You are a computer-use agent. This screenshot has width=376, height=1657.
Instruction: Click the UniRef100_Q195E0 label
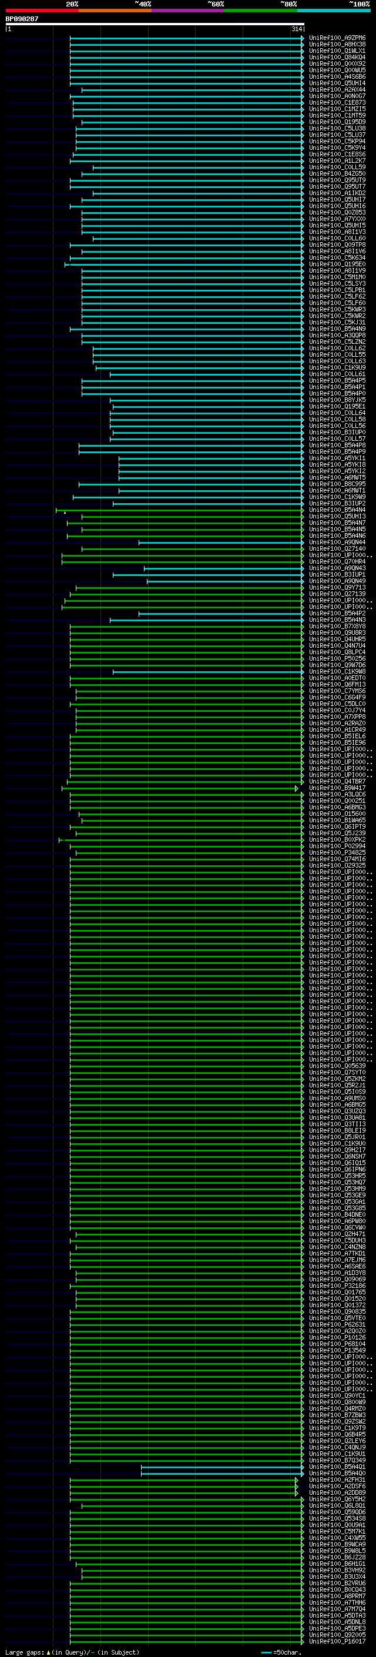coord(337,265)
